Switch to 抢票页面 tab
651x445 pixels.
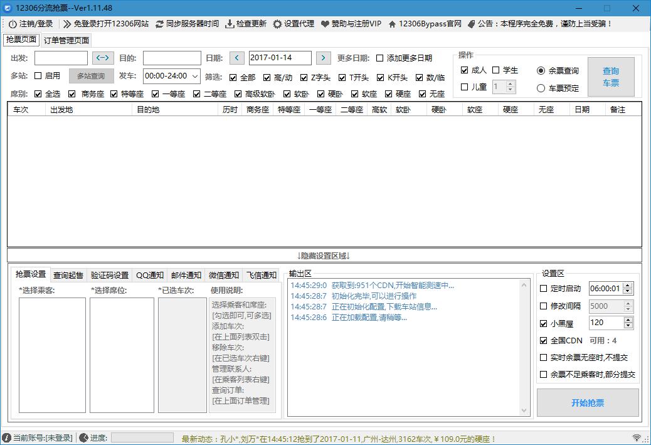pyautogui.click(x=21, y=40)
